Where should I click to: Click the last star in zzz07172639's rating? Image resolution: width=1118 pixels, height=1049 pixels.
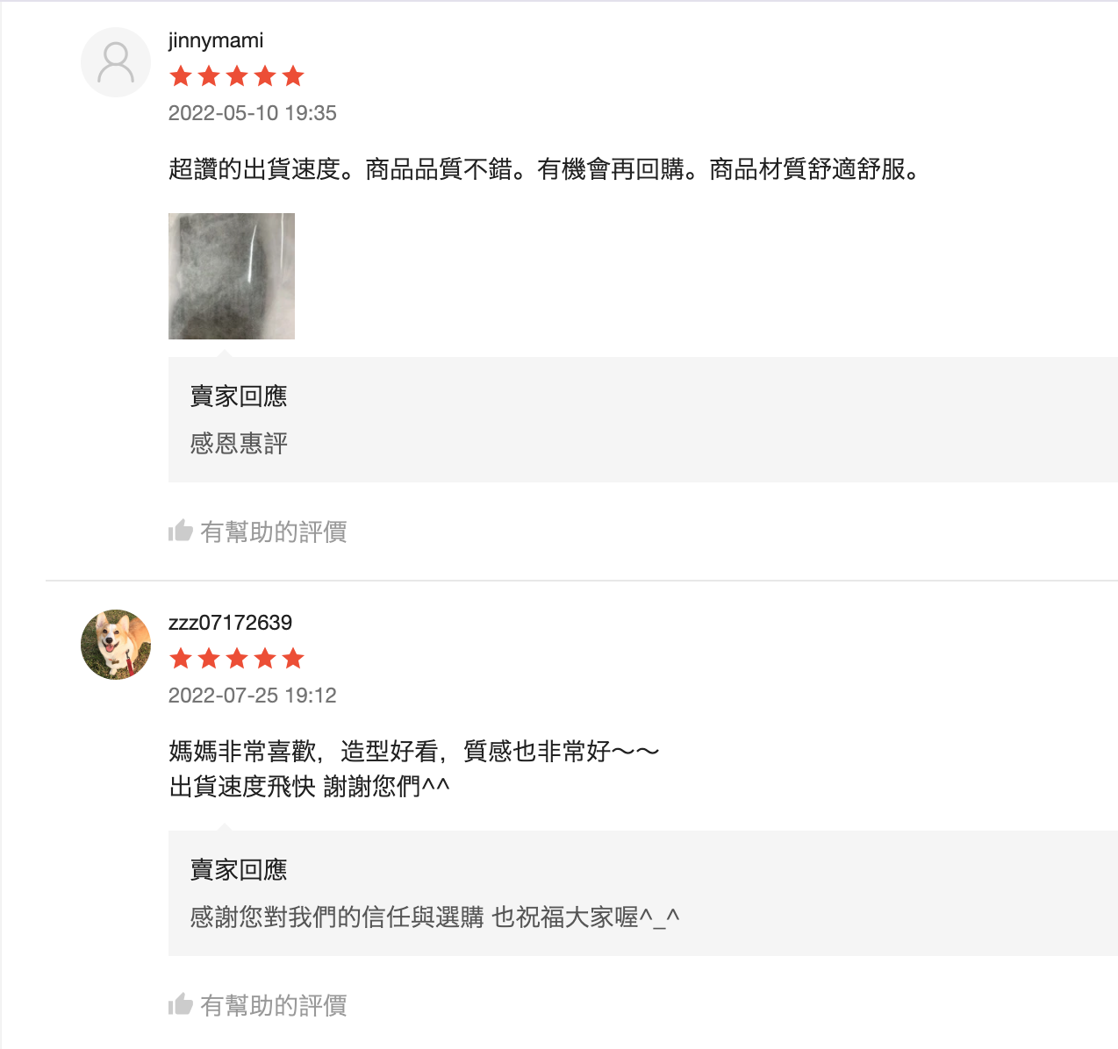pyautogui.click(x=294, y=658)
